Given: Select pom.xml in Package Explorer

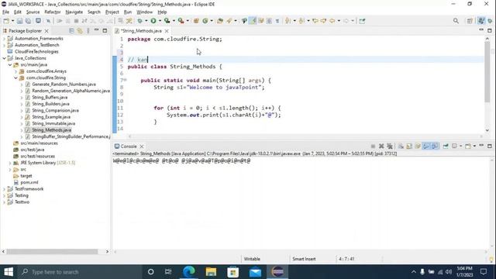Looking at the screenshot, I should [x=29, y=182].
